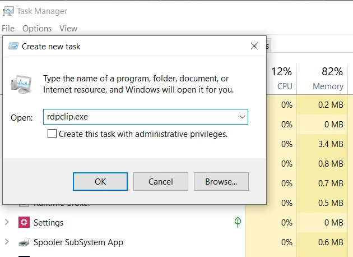
Task: Click the Browse... button
Action: (221, 181)
